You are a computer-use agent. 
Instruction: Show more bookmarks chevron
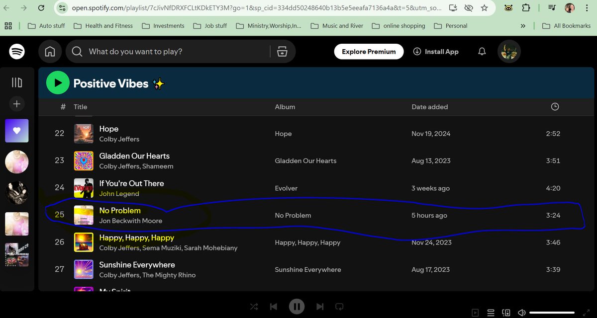tap(523, 26)
